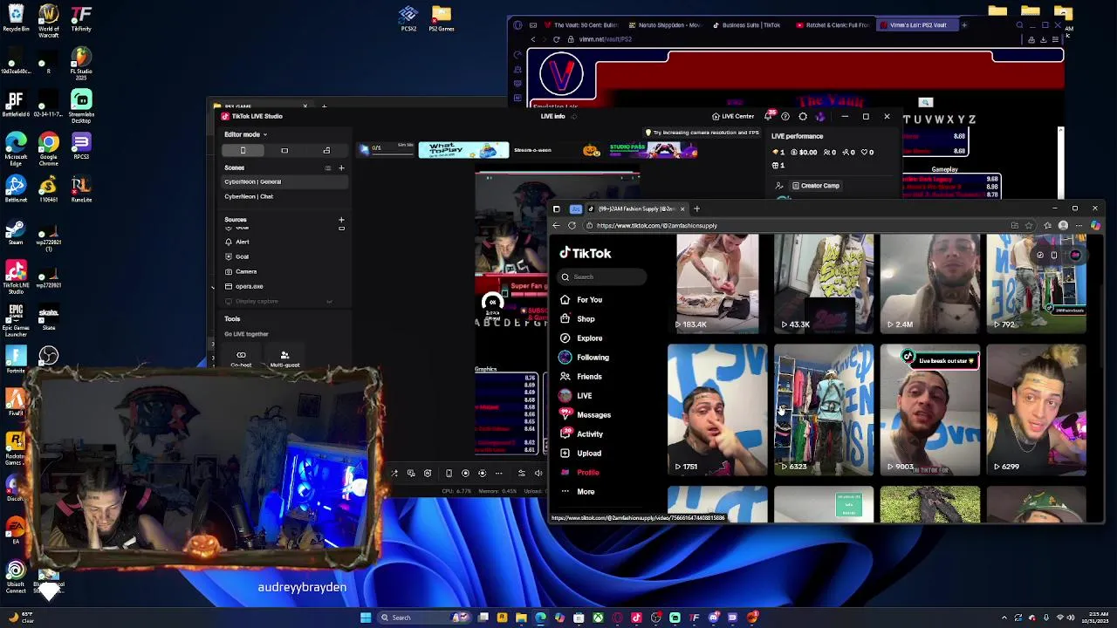Open the scenes list view icon

point(328,167)
